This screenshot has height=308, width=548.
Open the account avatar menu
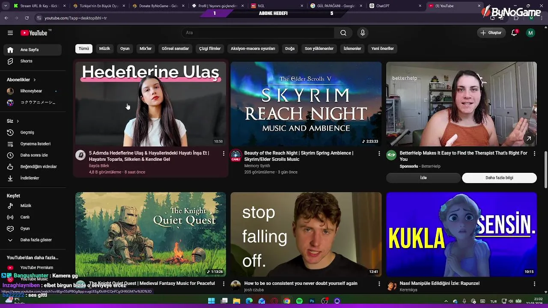coord(530,33)
